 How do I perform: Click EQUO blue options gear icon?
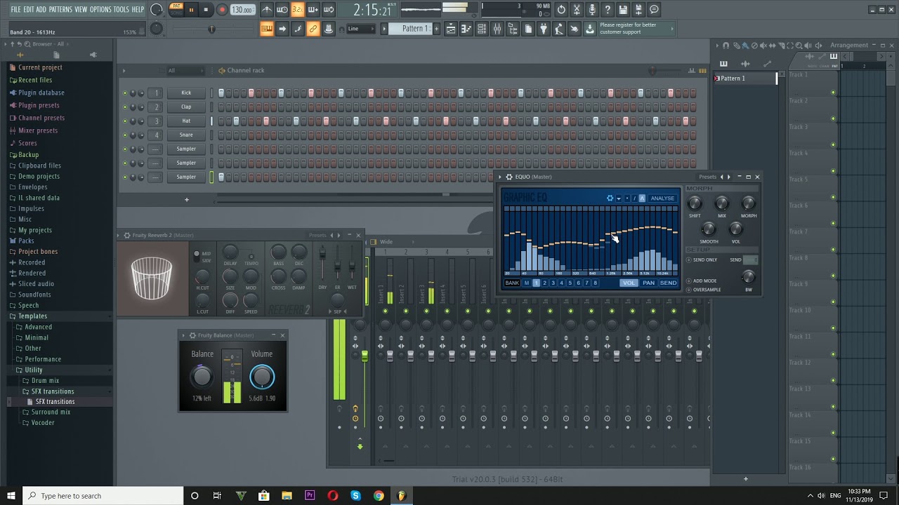(610, 198)
